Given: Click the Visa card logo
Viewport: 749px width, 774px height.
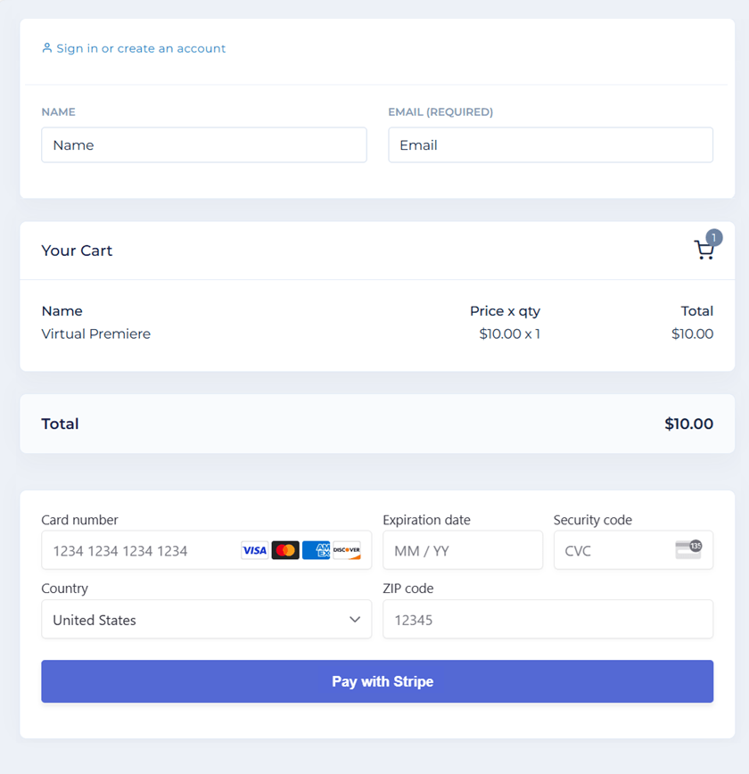Looking at the screenshot, I should tap(255, 550).
